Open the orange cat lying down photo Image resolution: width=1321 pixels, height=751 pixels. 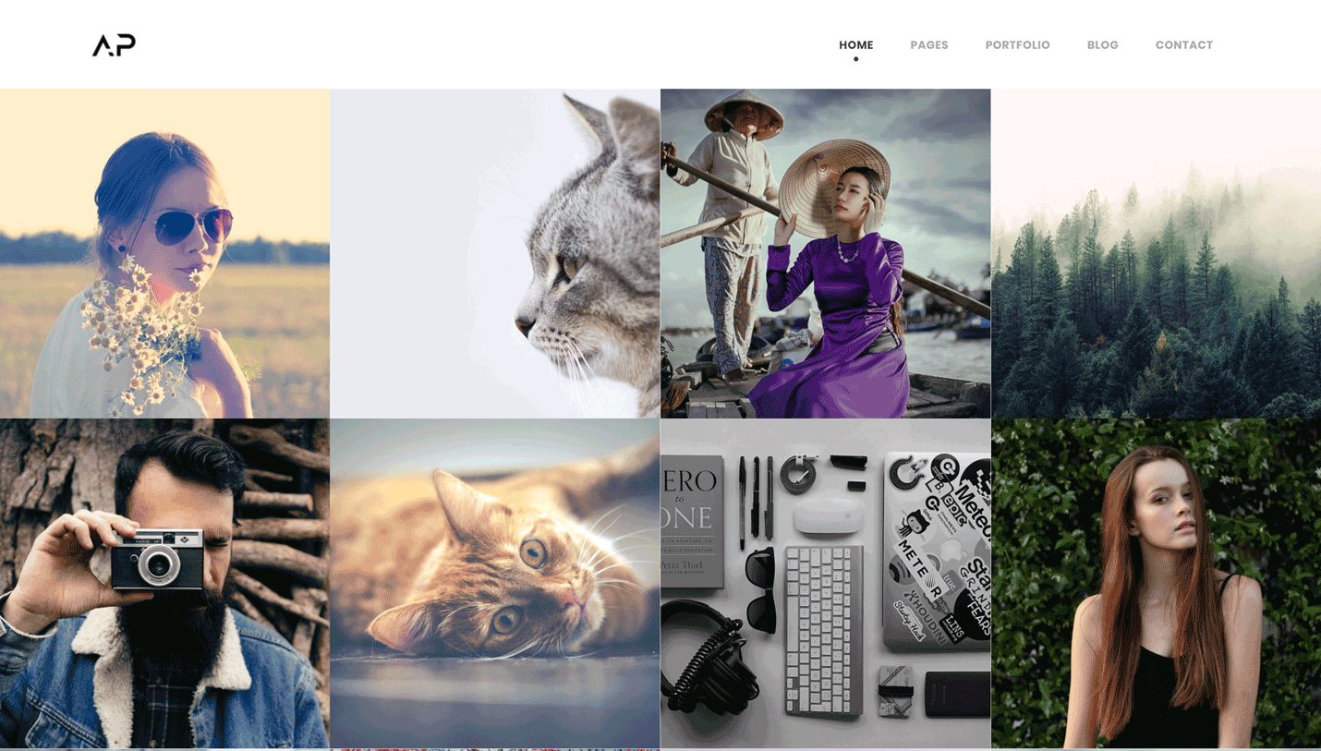pyautogui.click(x=495, y=583)
